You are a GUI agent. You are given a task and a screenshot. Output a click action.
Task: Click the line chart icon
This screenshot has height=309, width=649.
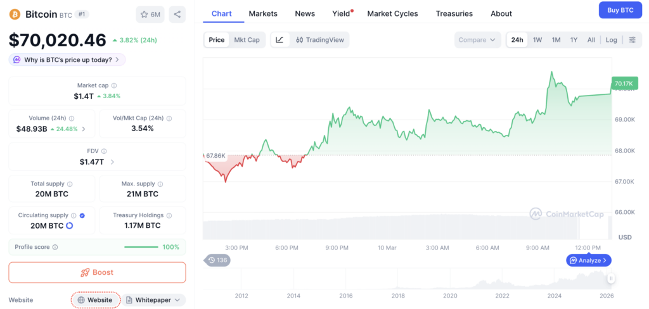280,40
